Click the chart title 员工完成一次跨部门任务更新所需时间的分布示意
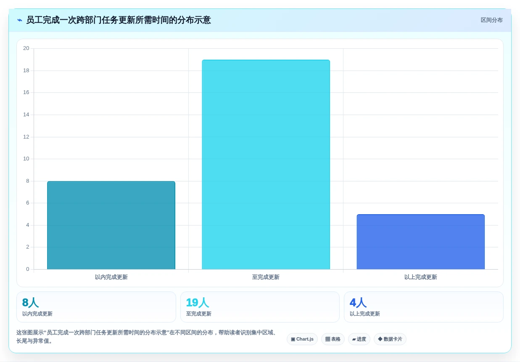Screen dimensions: 520x362 pos(118,20)
